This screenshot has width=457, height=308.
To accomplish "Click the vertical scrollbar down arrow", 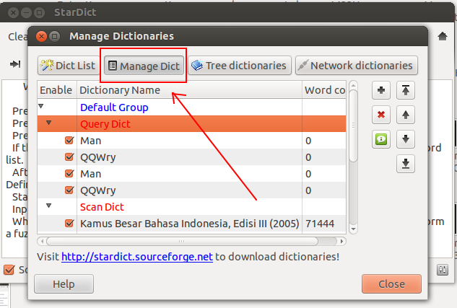I will pyautogui.click(x=353, y=229).
